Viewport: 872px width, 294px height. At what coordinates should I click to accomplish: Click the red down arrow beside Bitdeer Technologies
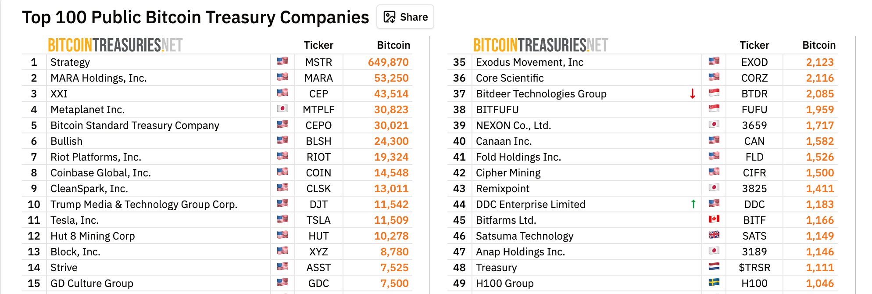click(x=693, y=93)
